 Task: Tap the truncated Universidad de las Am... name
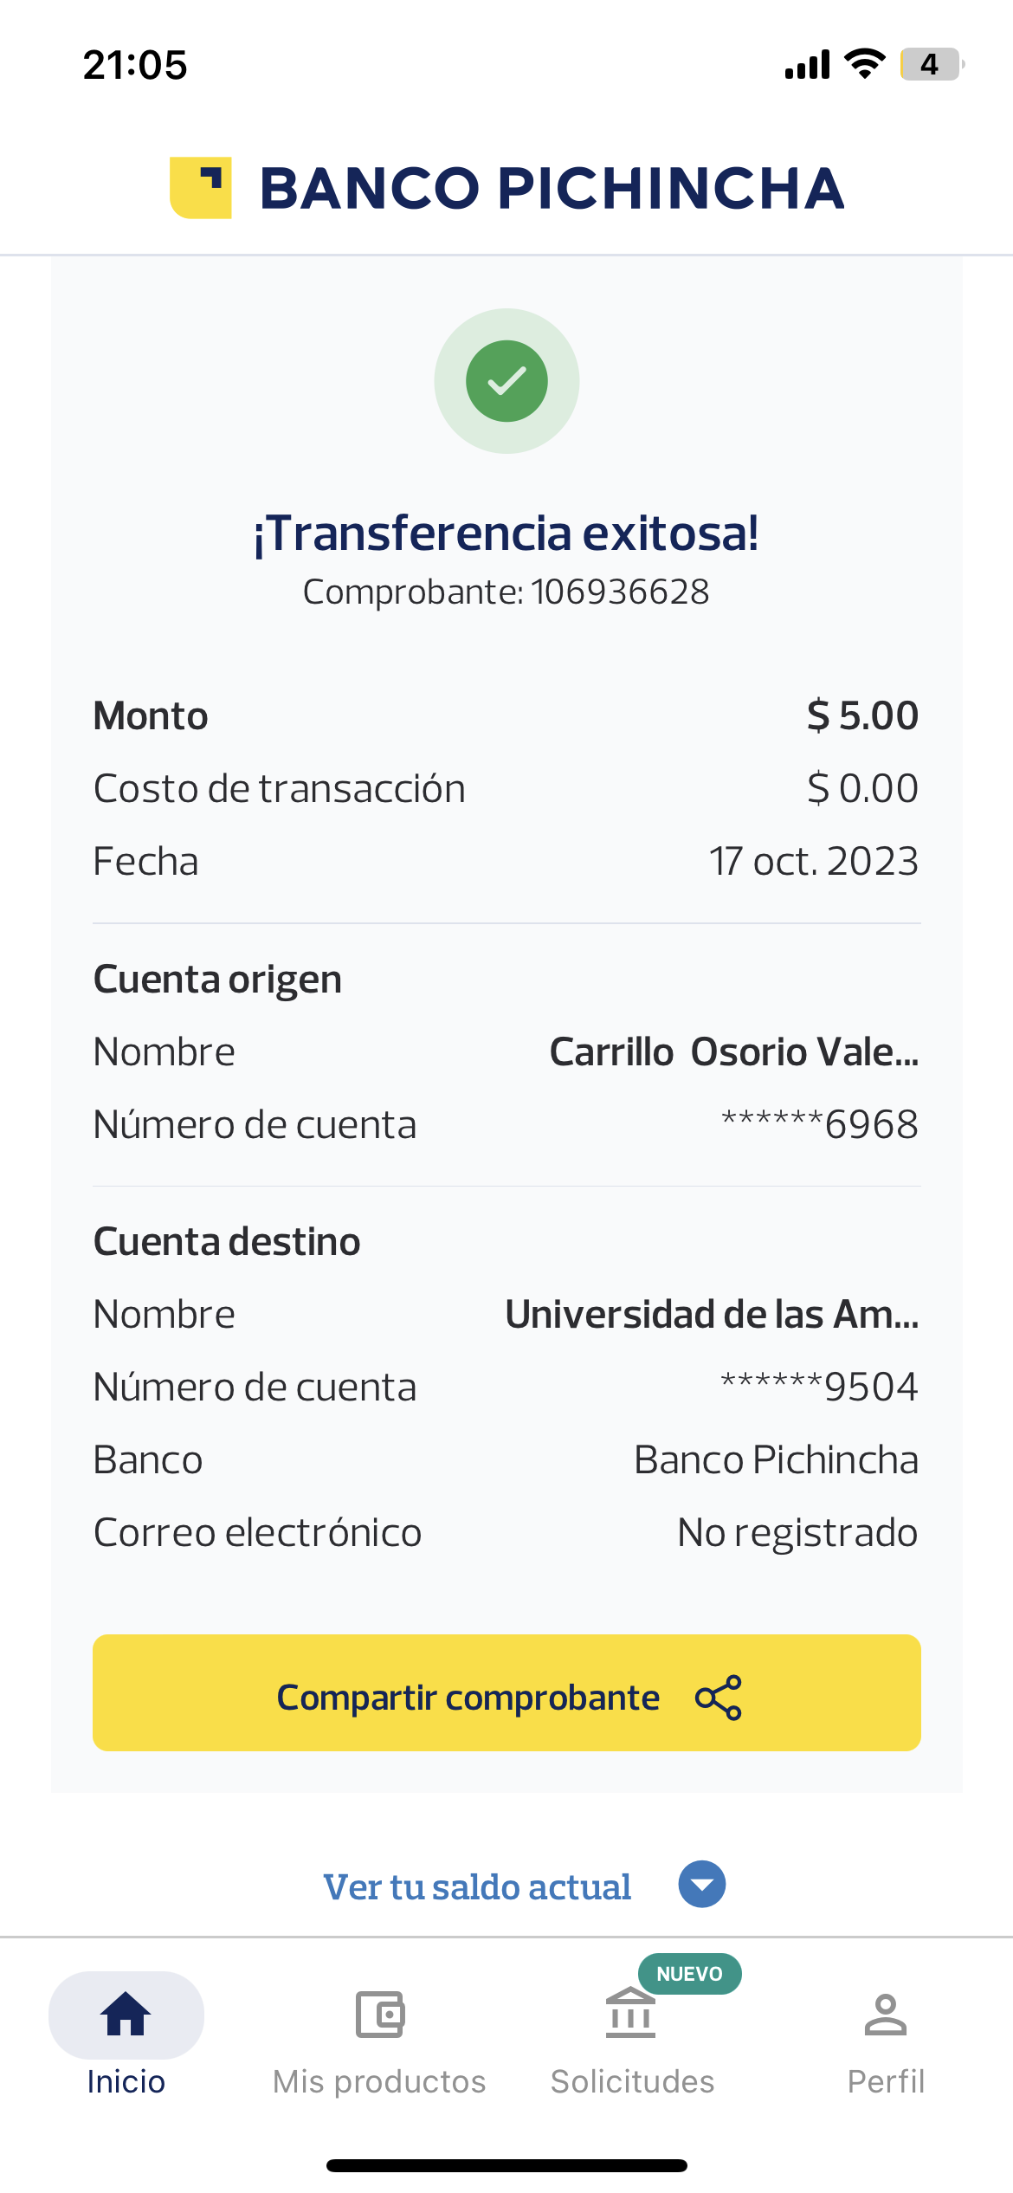712,1314
